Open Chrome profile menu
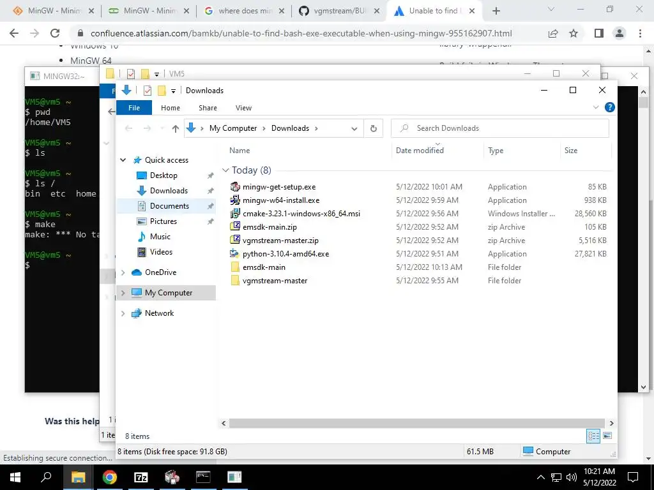Viewport: 654px width, 490px height. pos(620,33)
